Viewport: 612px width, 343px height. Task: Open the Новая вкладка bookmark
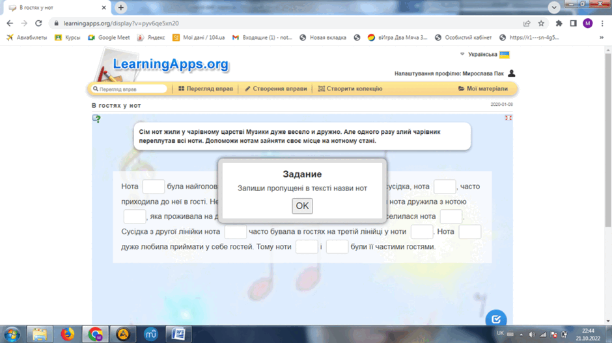click(323, 38)
